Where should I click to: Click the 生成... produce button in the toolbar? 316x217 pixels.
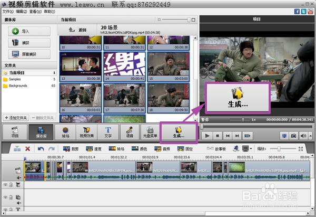[179, 133]
